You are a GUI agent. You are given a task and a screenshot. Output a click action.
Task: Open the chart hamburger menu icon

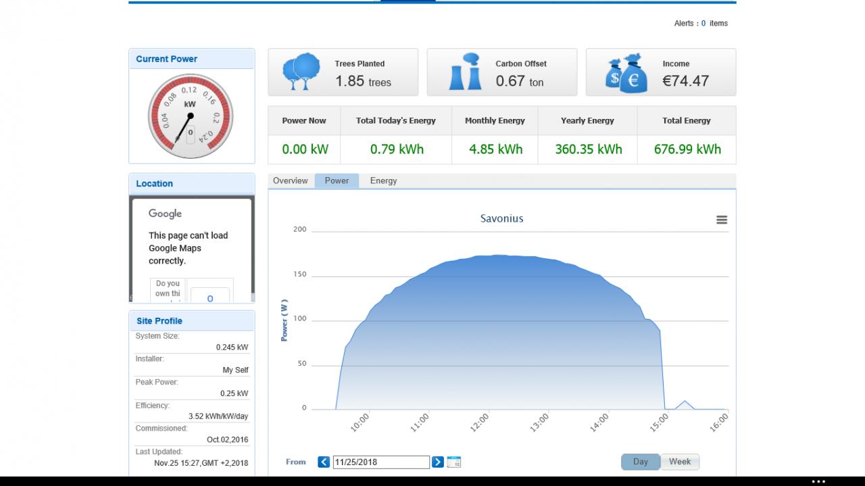[722, 220]
